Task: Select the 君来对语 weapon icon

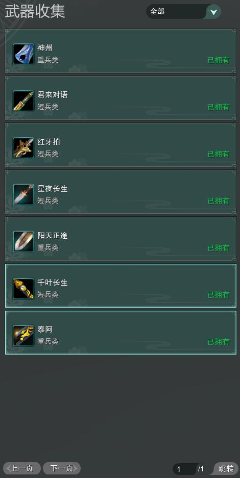Action: [23, 101]
